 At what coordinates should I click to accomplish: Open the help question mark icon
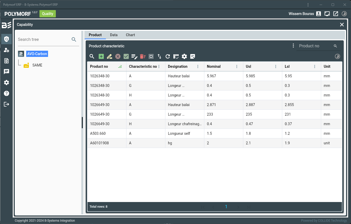tap(6, 93)
